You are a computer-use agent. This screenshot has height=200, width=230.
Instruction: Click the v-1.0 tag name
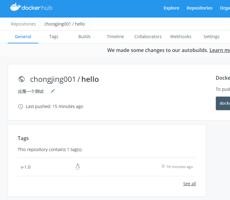point(26,167)
